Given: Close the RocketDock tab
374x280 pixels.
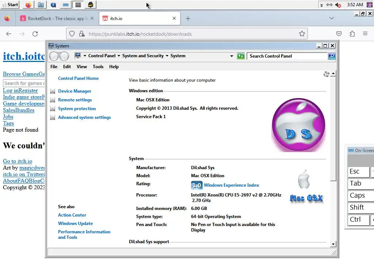Looking at the screenshot, I should 92,18.
